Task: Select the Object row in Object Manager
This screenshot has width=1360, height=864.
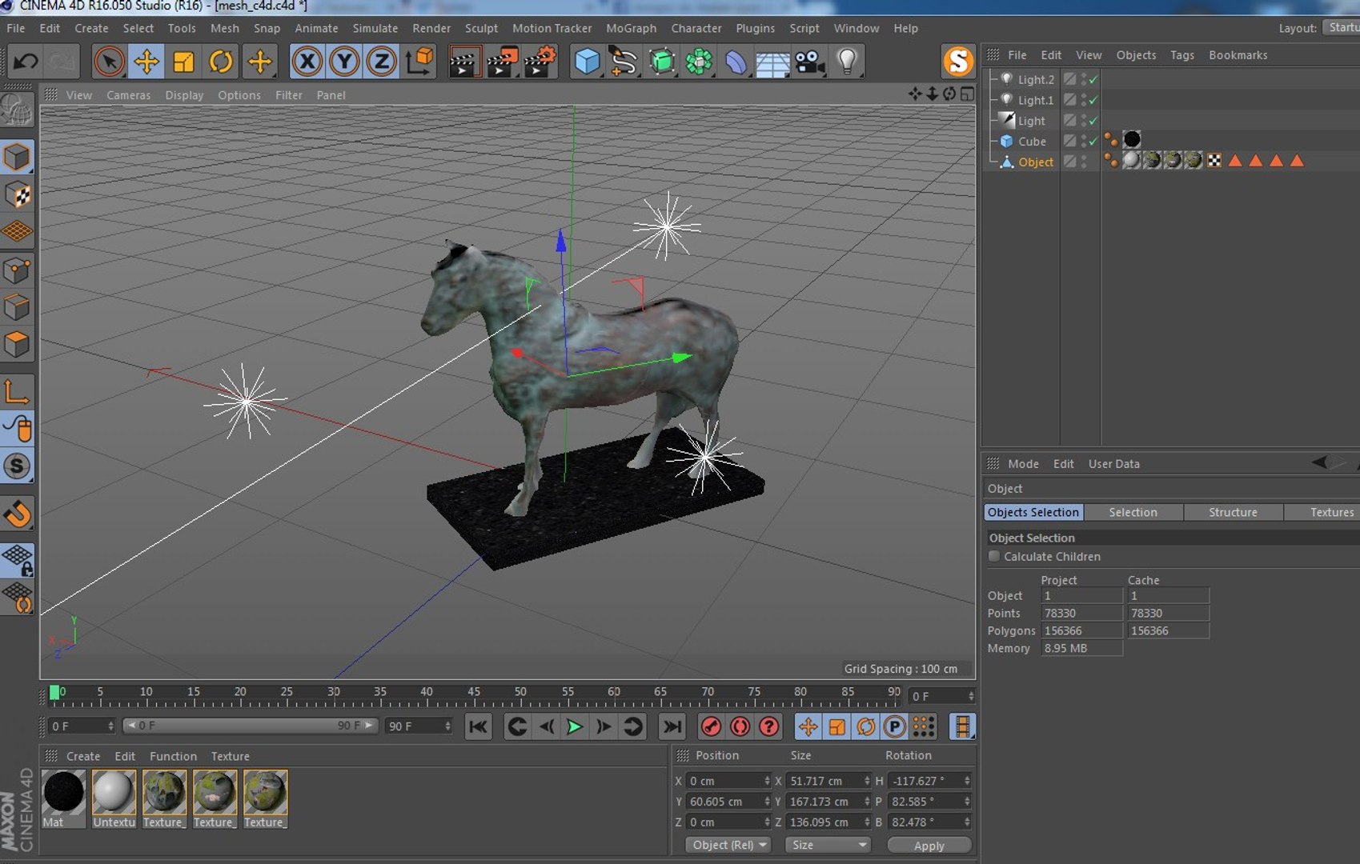Action: [x=1036, y=162]
